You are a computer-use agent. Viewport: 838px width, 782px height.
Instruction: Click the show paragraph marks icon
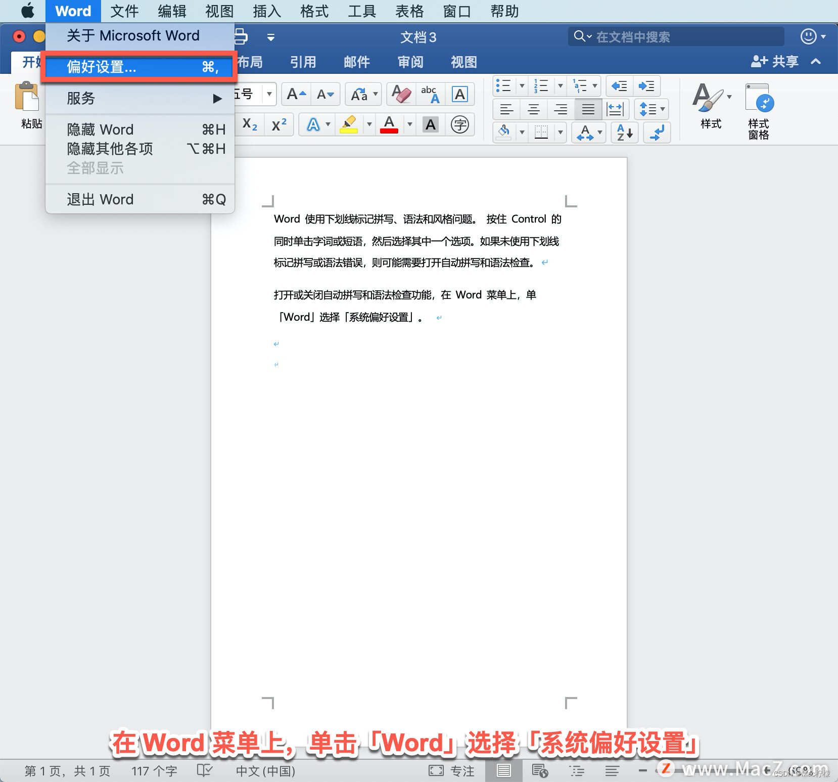point(657,133)
